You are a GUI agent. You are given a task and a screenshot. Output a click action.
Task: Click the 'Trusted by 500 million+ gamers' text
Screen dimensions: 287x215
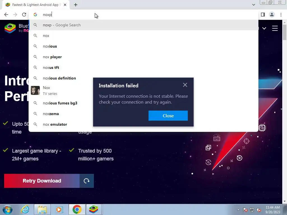(96, 155)
